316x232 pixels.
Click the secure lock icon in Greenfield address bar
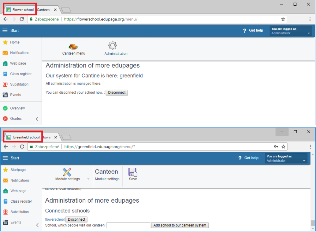[x=31, y=146]
